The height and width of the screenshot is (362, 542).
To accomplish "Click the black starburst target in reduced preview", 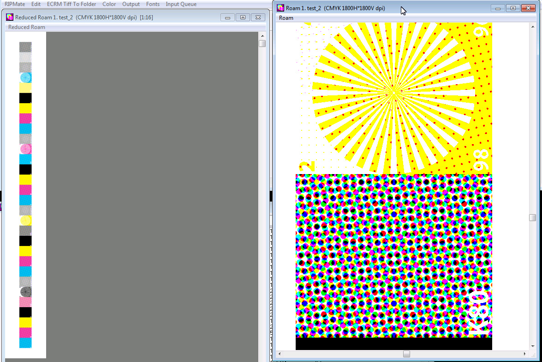I will click(x=25, y=292).
